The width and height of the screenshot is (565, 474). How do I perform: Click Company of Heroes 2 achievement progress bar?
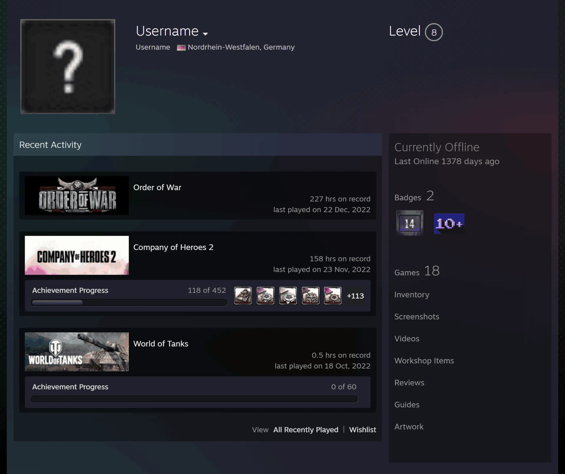(129, 303)
